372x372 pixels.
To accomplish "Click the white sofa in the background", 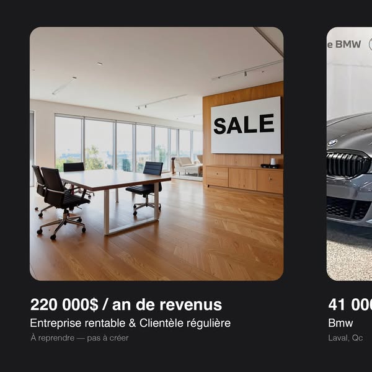I will [x=188, y=166].
